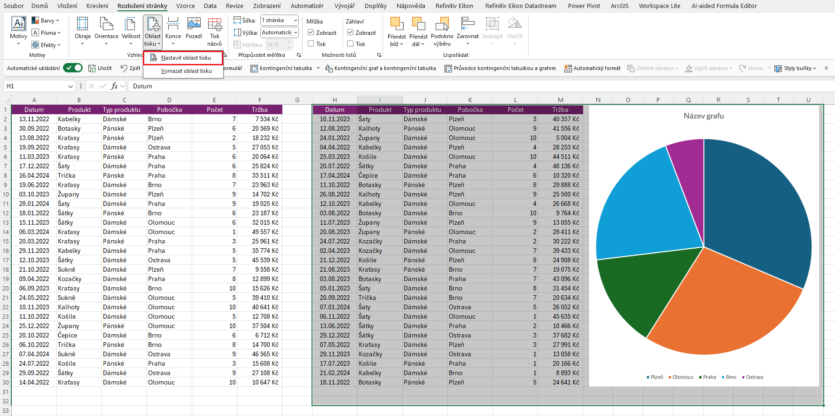Open the Podokno výběru selection pane

(x=442, y=31)
